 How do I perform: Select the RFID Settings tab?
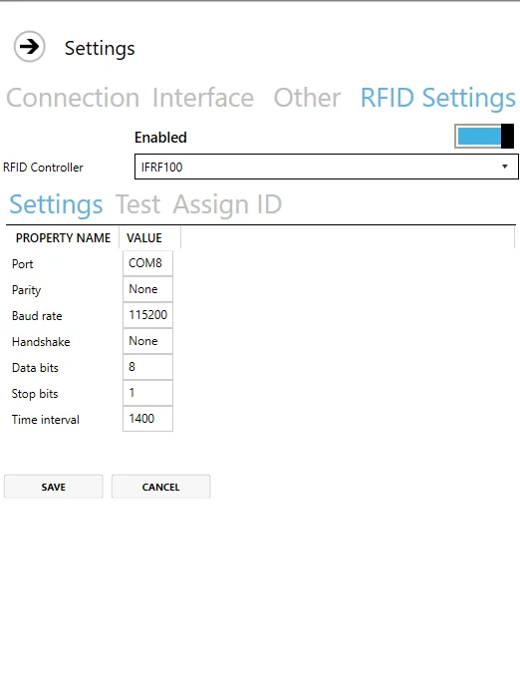tap(437, 98)
